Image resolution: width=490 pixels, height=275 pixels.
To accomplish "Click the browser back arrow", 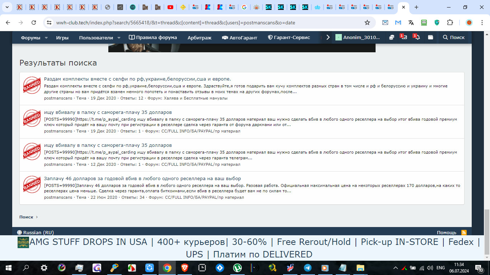I will click(x=8, y=23).
